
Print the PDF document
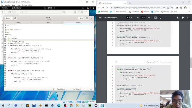click(183, 17)
